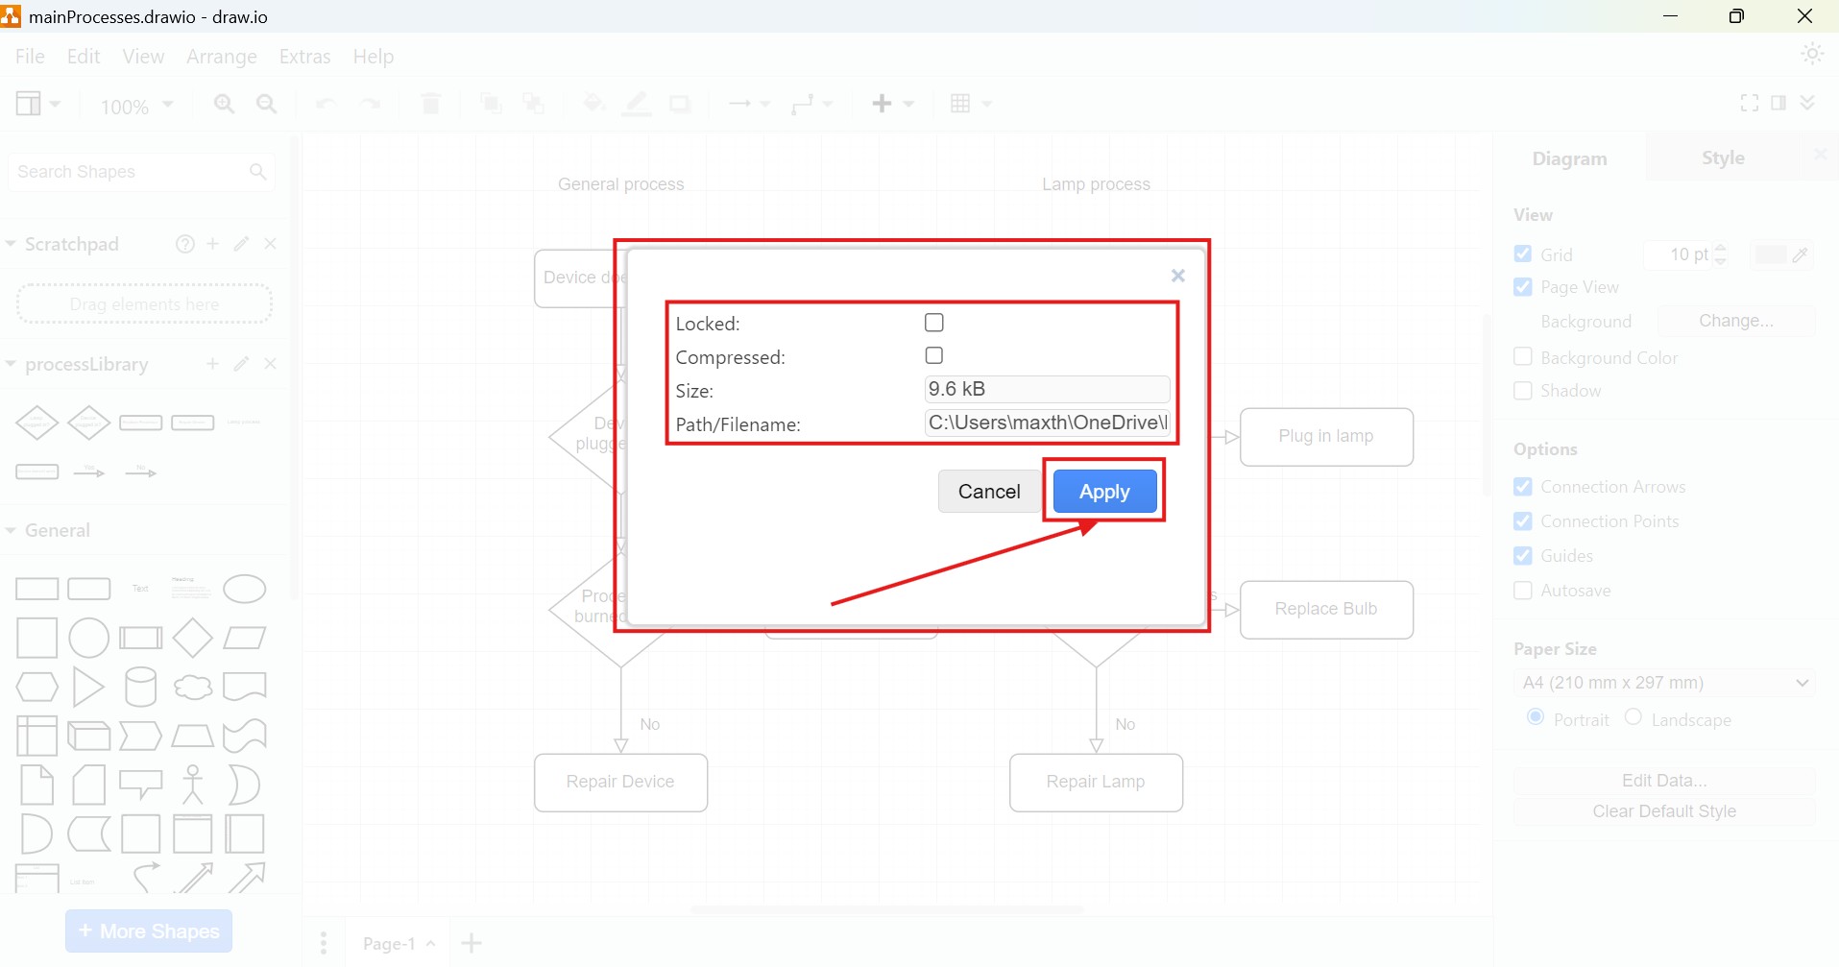Click the More Shapes button
1839x967 pixels.
(148, 931)
